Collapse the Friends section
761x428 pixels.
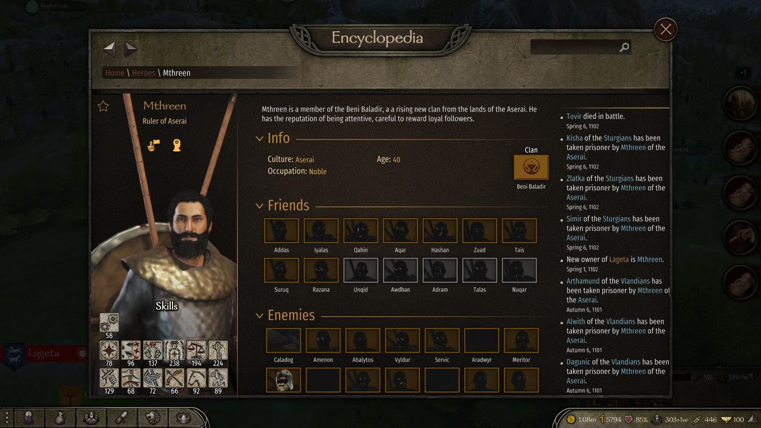(259, 206)
